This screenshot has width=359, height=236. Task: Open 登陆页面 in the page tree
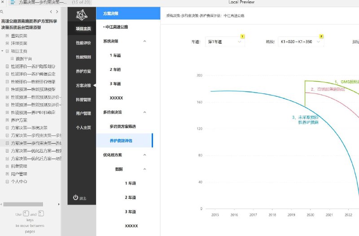coord(19,36)
